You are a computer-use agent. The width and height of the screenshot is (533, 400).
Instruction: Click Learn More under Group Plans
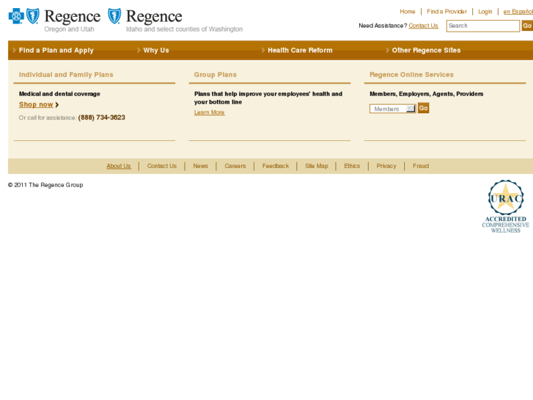pyautogui.click(x=210, y=112)
